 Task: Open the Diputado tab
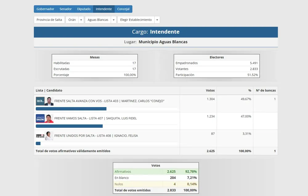pyautogui.click(x=84, y=9)
